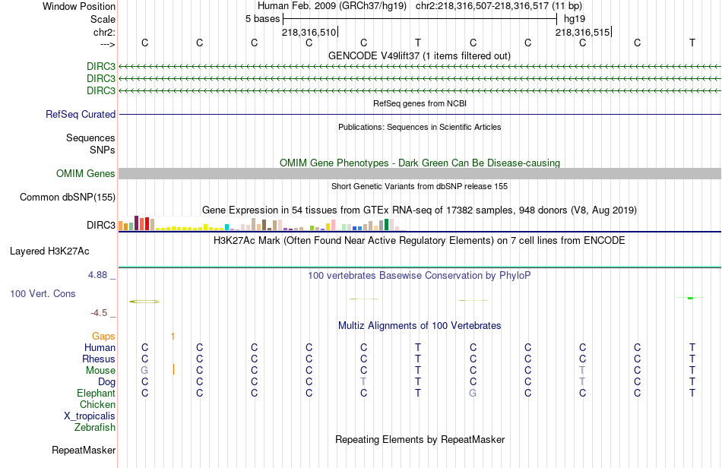Open the OMIM Gene Phenotypes track title
The image size is (722, 468).
(420, 163)
